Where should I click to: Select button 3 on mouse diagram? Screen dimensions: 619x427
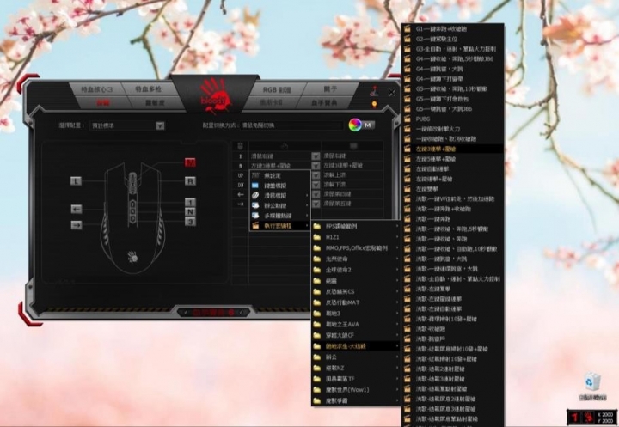[190, 222]
